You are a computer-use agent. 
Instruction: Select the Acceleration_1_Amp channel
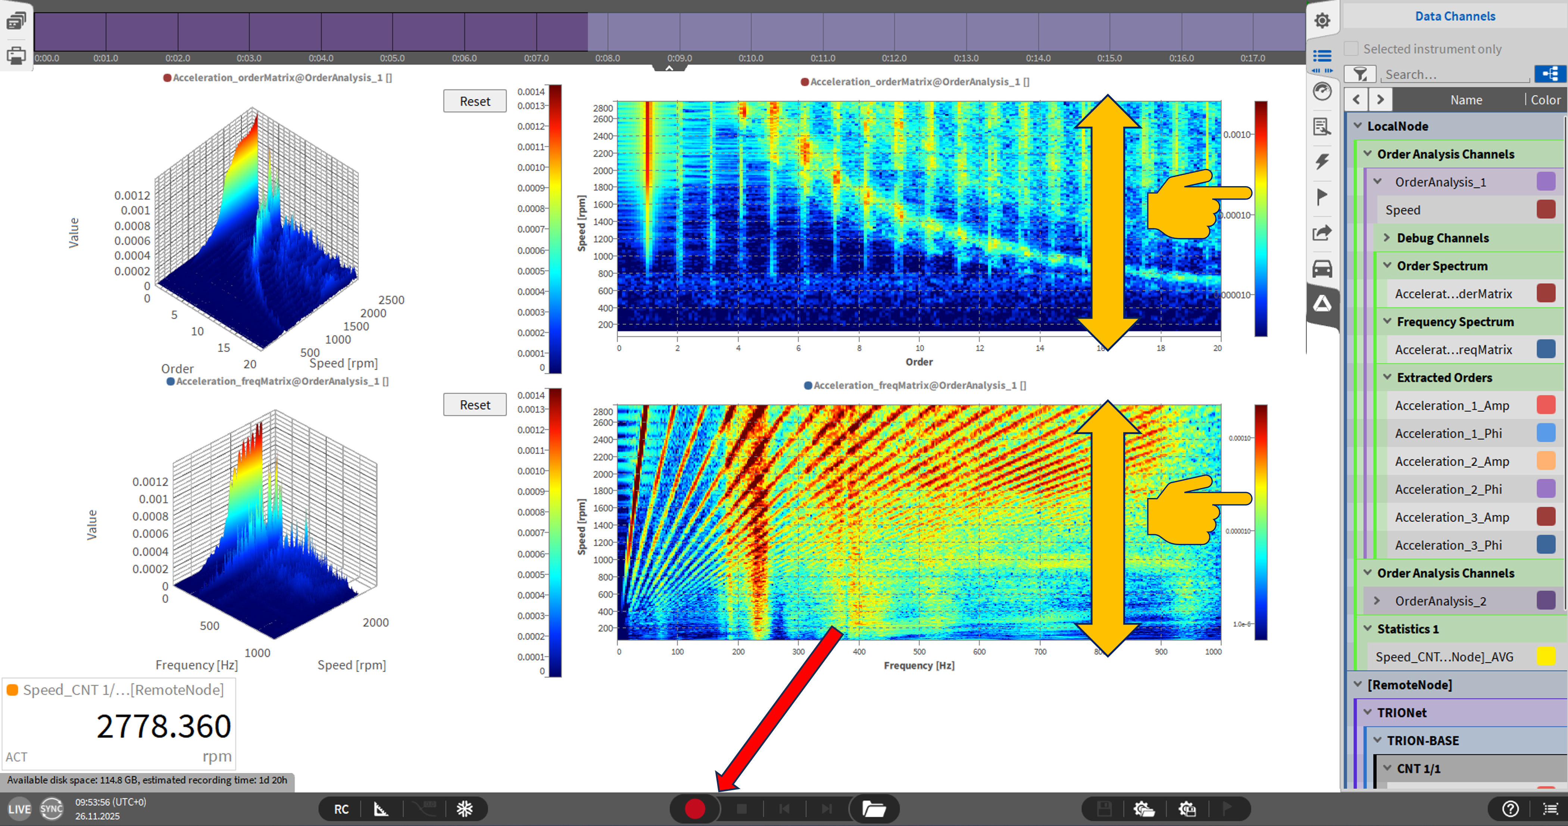[1452, 406]
